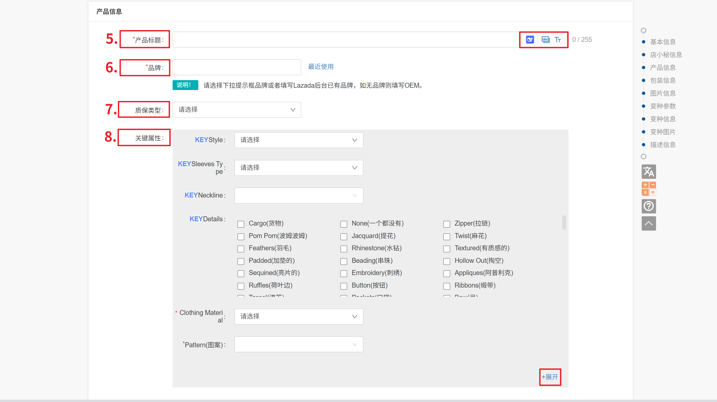Click the 最近使用 link beside brand
Viewport: 717px width, 402px height.
320,67
